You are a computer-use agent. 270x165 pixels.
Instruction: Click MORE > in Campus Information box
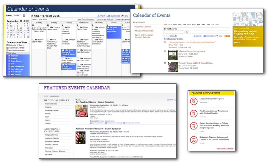(x=237, y=42)
